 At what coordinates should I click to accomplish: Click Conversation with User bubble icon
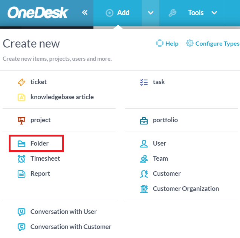click(x=21, y=212)
